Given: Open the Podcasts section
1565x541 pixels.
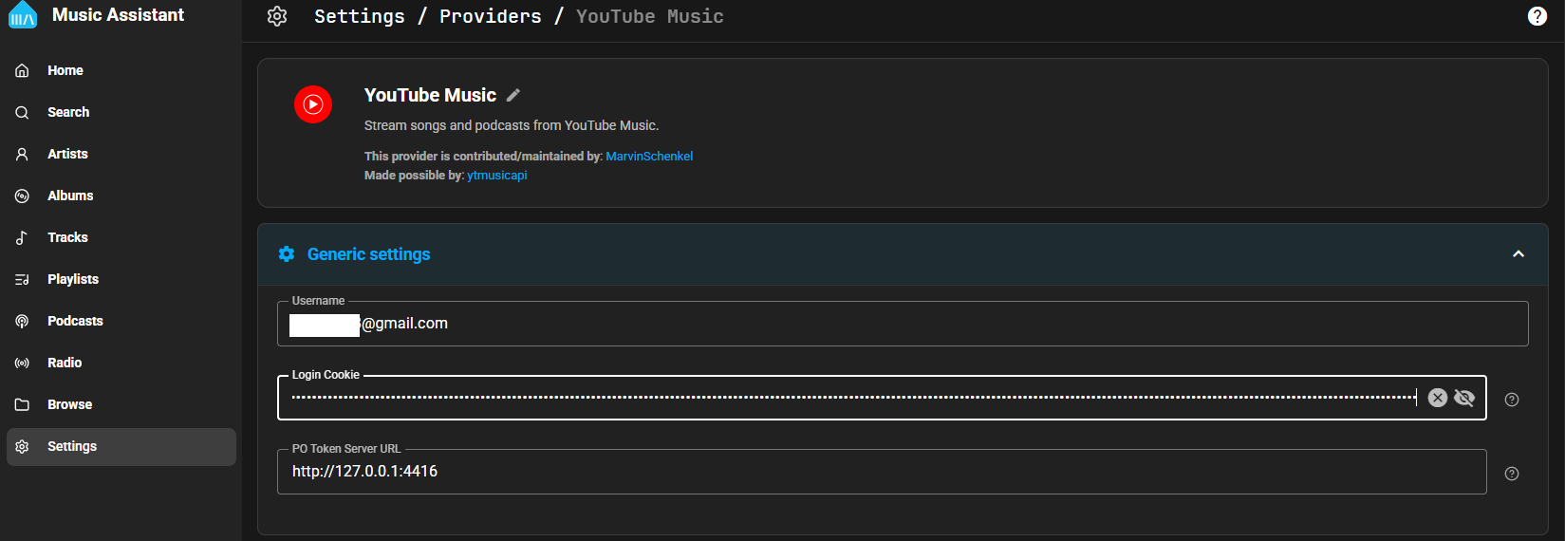Looking at the screenshot, I should pos(75,321).
